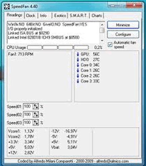Click the first CPU Usage progress bar
146x166 pixels.
[35, 47]
